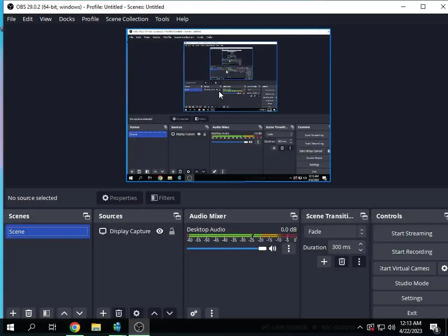
Task: Enable Studio Mode
Action: point(411,283)
